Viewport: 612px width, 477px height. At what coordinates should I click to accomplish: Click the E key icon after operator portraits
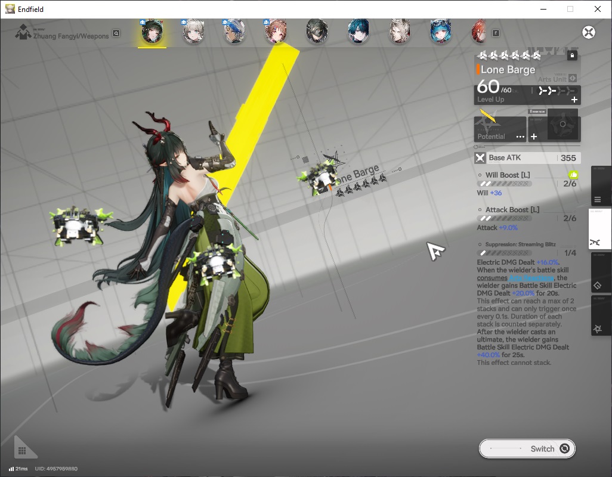pyautogui.click(x=496, y=33)
